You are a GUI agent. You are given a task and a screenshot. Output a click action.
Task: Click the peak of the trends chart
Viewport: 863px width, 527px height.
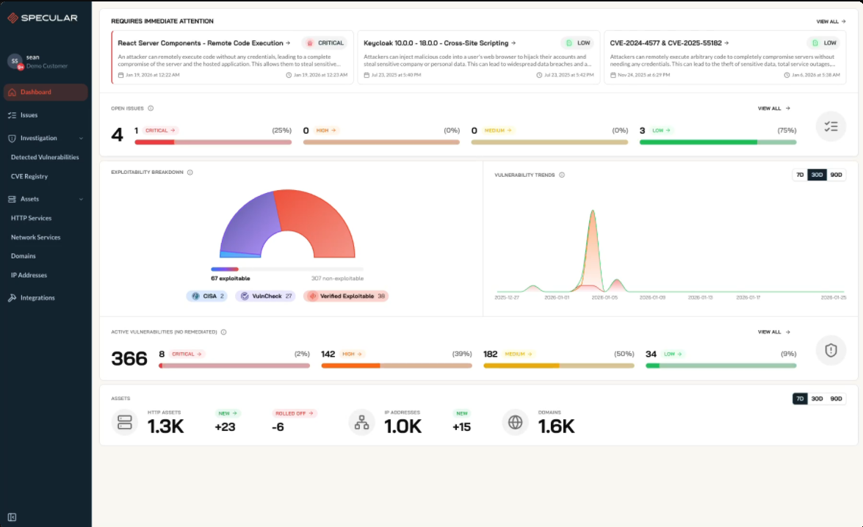click(593, 211)
